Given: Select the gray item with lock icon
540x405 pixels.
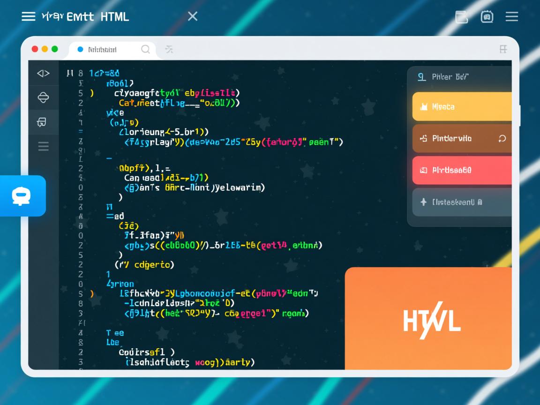Looking at the screenshot, I should click(x=462, y=202).
